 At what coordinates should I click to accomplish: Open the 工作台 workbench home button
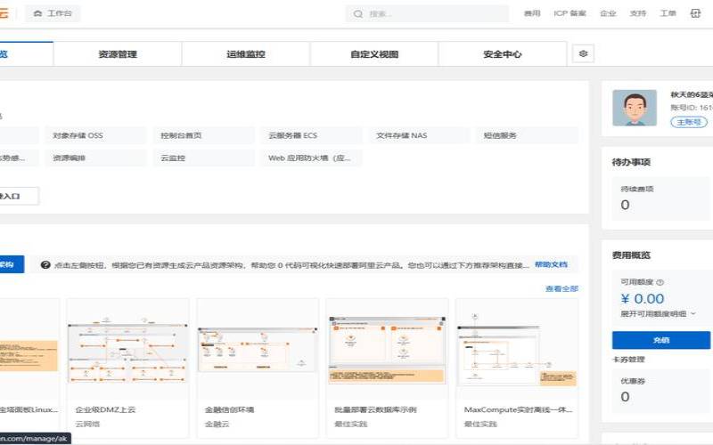point(53,13)
